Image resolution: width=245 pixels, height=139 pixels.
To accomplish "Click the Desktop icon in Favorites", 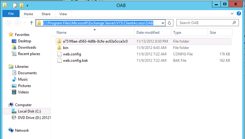I will 14,41.
